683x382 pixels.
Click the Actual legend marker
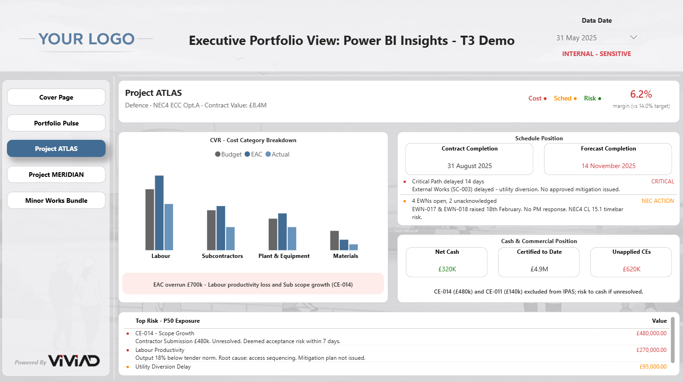click(x=268, y=154)
